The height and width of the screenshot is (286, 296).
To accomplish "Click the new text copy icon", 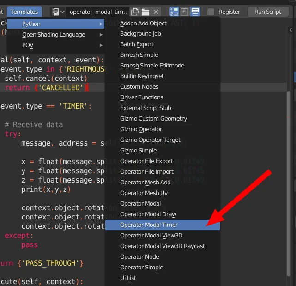I will pyautogui.click(x=135, y=12).
